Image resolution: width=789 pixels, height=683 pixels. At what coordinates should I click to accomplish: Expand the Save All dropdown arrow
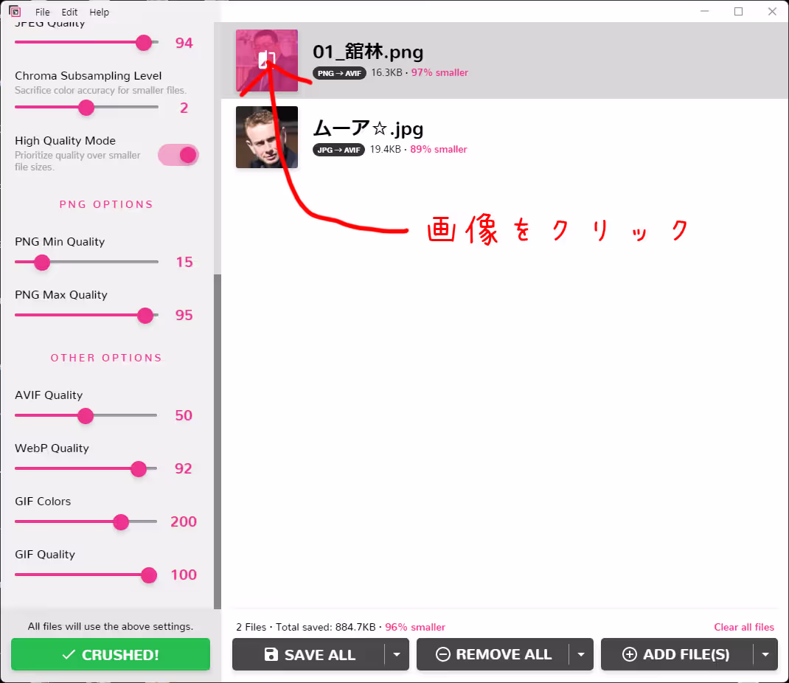(397, 655)
